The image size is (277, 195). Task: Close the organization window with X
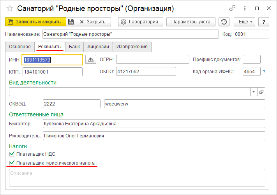[x=269, y=8]
